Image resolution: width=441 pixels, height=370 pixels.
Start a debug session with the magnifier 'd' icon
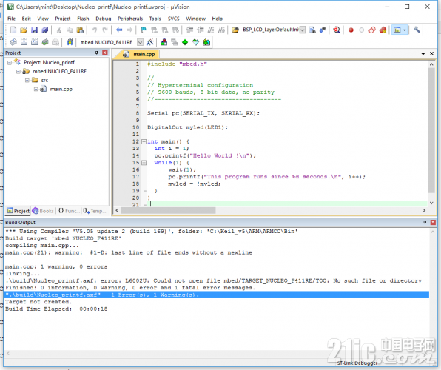click(x=337, y=30)
